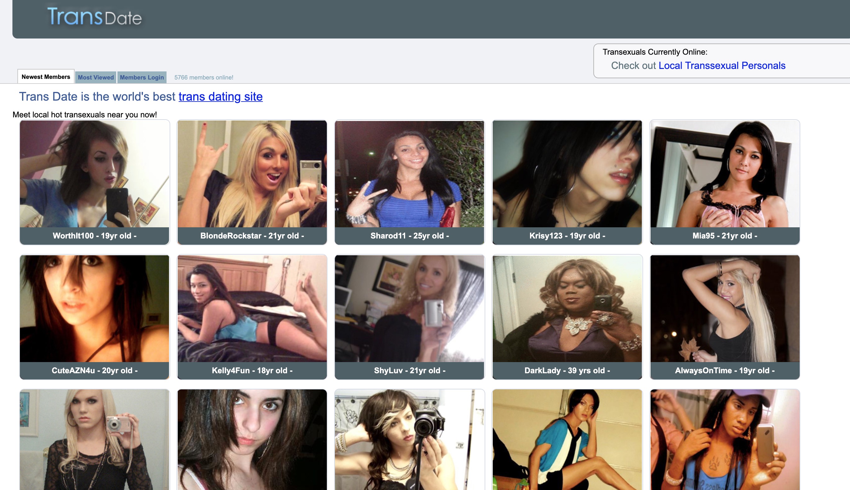The width and height of the screenshot is (850, 490).
Task: Open CuteAZN4u's profile picture
Action: [94, 309]
